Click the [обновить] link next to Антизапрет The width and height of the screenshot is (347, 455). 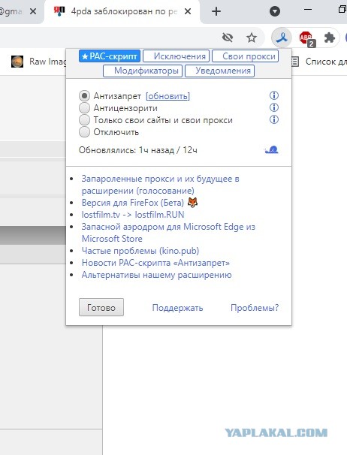tap(167, 96)
